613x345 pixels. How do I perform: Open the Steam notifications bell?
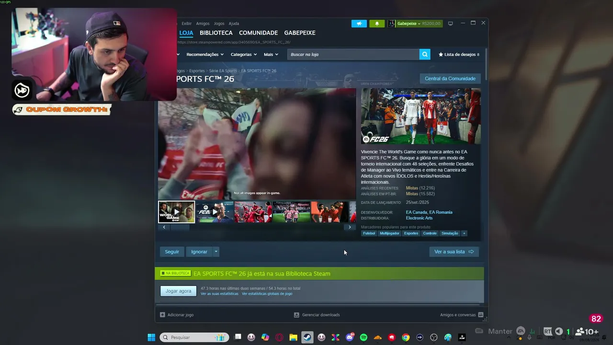click(x=377, y=23)
